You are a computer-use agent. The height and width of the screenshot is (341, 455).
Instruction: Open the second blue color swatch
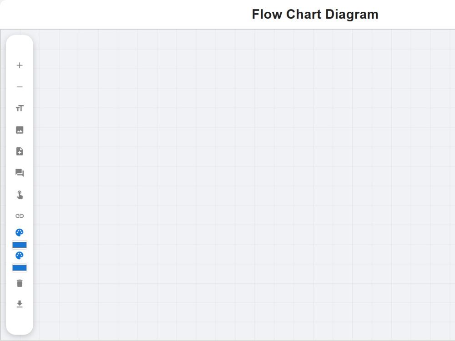click(20, 268)
